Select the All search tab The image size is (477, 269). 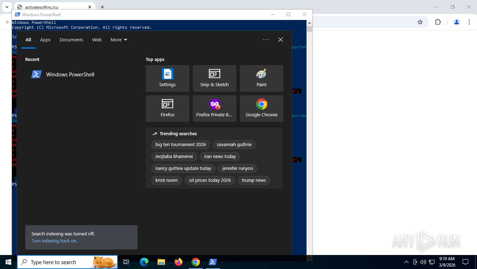pos(28,40)
